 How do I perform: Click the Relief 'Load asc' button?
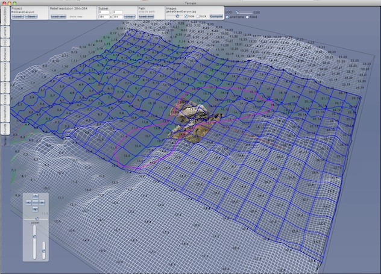pos(58,16)
